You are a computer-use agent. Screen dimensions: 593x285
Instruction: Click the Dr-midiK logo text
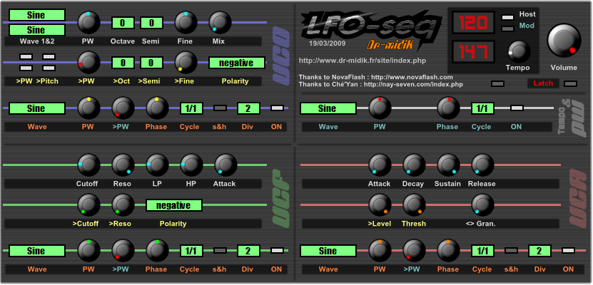coord(389,45)
